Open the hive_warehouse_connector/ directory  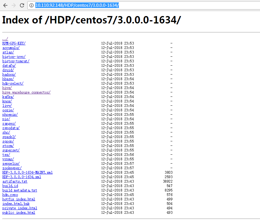[x=26, y=92]
